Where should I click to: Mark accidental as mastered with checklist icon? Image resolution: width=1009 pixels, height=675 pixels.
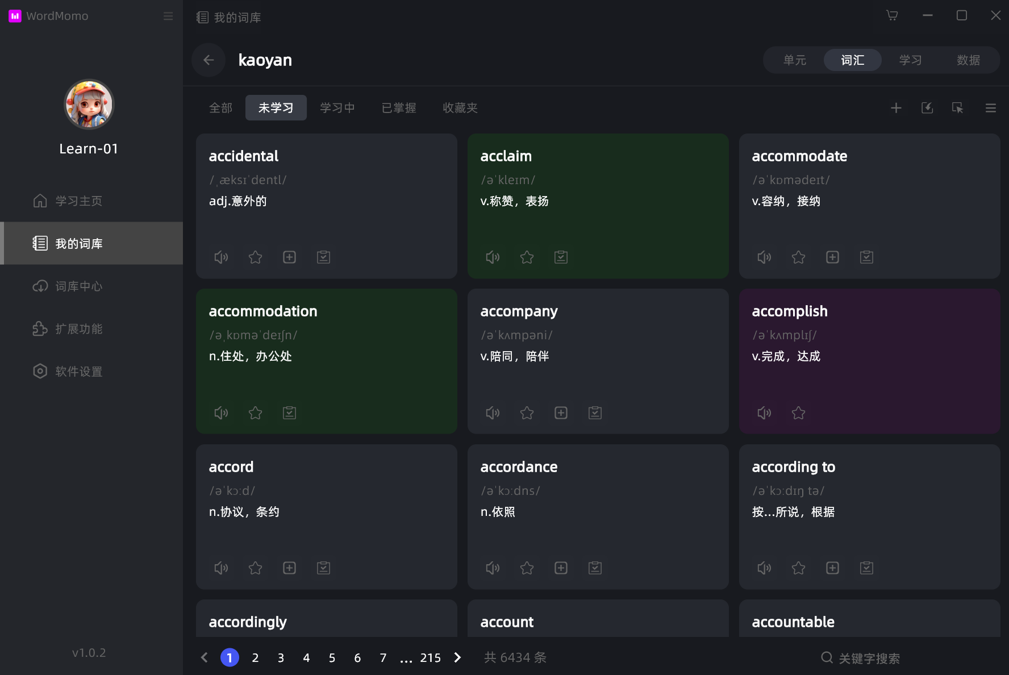tap(323, 257)
